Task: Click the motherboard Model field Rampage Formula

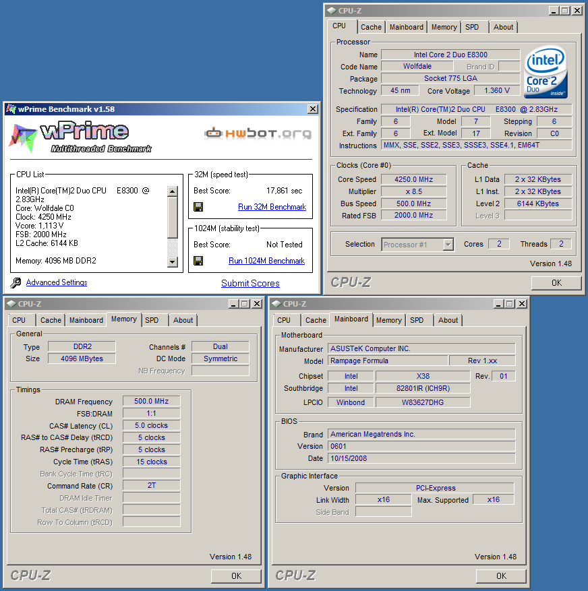Action: point(388,361)
